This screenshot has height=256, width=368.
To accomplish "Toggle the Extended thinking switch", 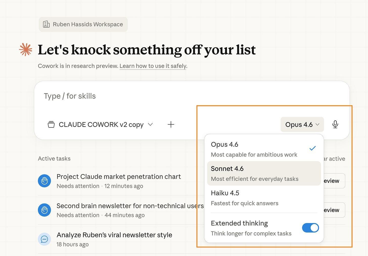I will click(x=310, y=228).
